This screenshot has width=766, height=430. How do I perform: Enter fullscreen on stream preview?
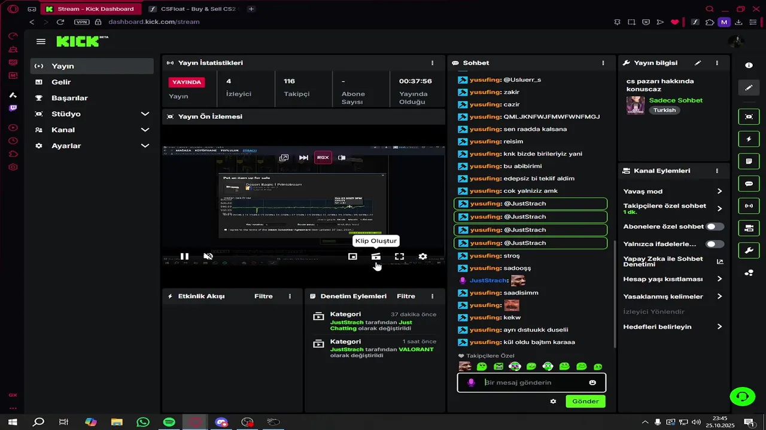(399, 256)
